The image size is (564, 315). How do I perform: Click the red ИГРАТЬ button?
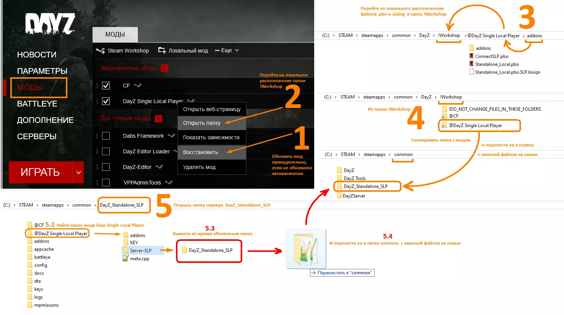point(40,172)
